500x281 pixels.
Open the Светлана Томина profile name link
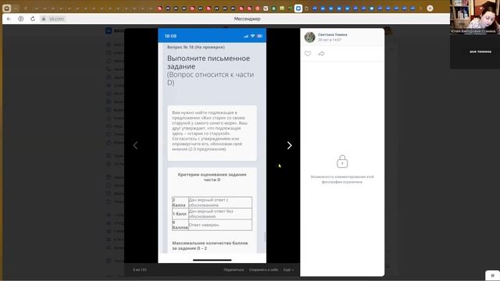[x=333, y=34]
